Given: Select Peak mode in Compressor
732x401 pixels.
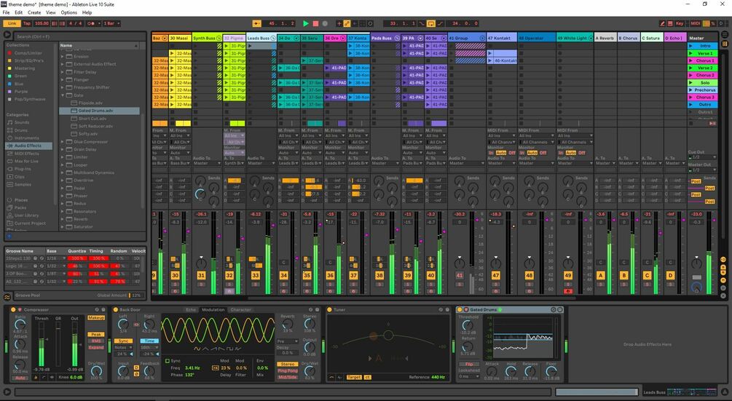Looking at the screenshot, I should (96, 334).
